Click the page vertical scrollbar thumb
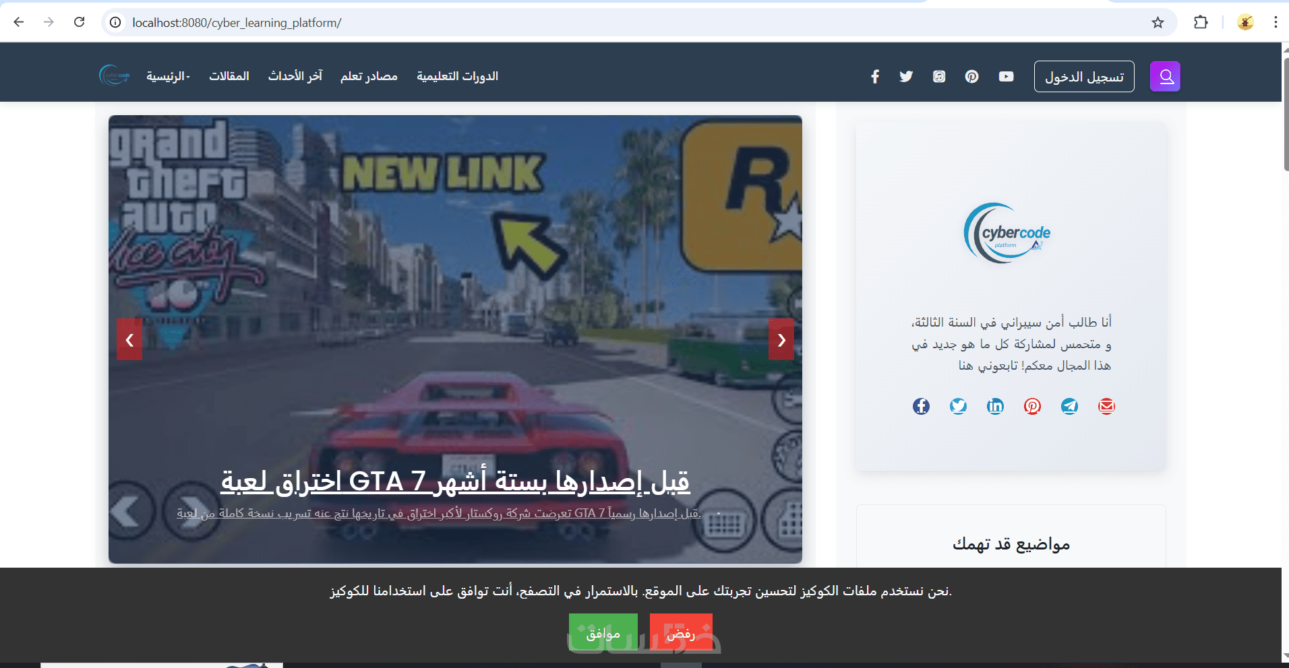The width and height of the screenshot is (1289, 668). (1286, 114)
